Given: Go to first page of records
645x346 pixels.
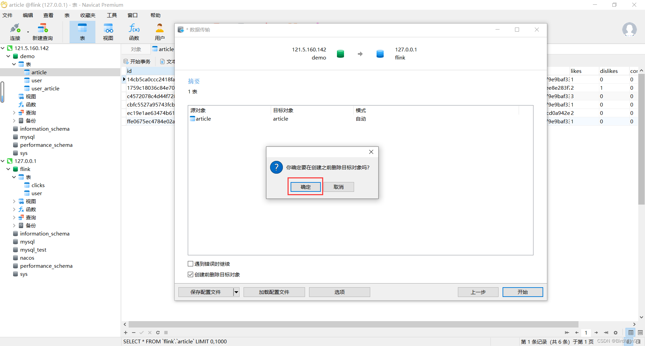Looking at the screenshot, I should pos(567,333).
